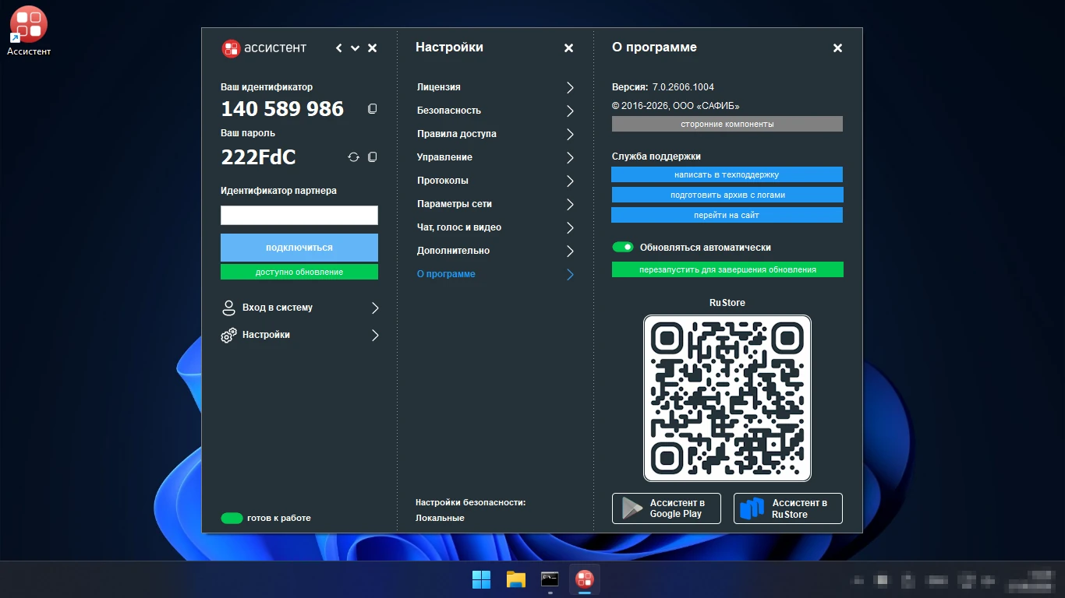Click the Локальные security settings text

click(440, 518)
